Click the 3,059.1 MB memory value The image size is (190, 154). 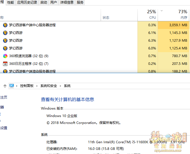pyautogui.click(x=178, y=25)
